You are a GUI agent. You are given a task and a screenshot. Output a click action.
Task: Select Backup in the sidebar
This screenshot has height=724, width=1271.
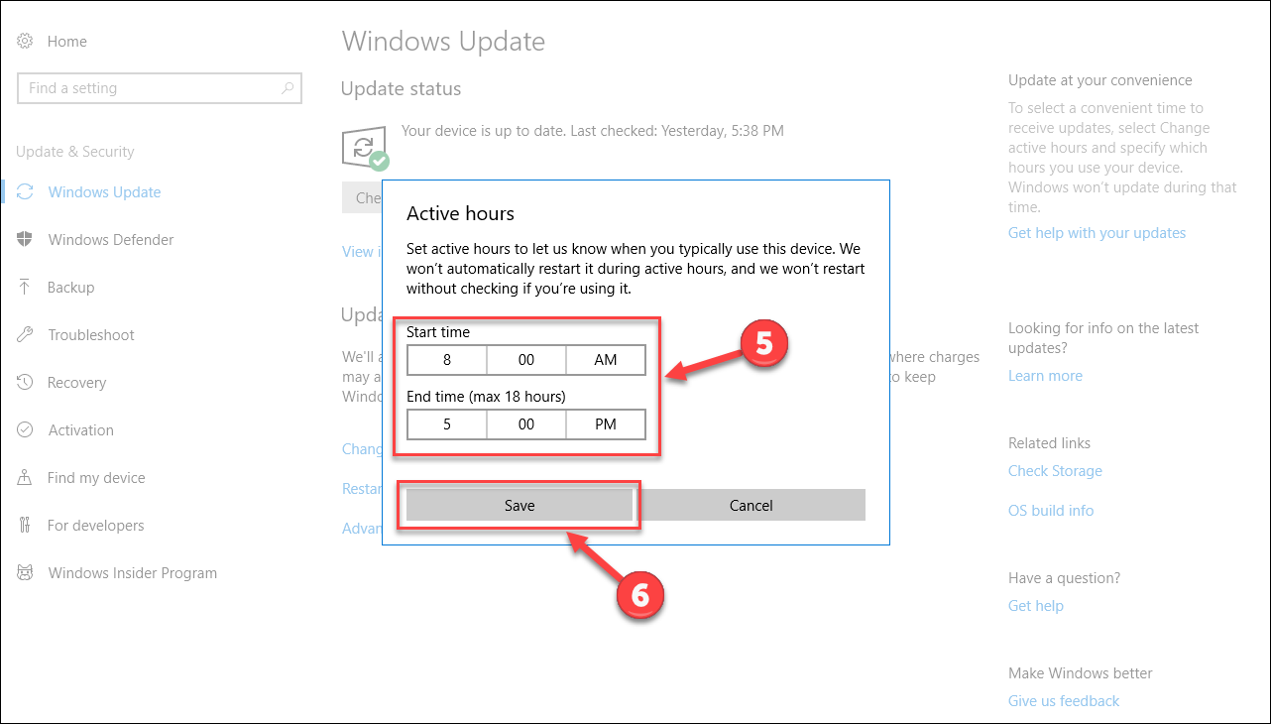click(71, 288)
